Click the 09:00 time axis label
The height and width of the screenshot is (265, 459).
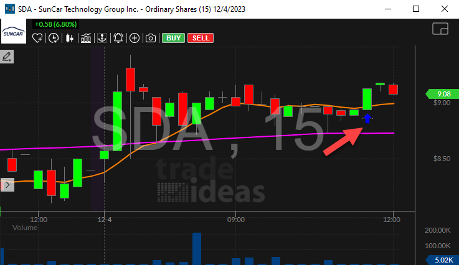tap(236, 220)
